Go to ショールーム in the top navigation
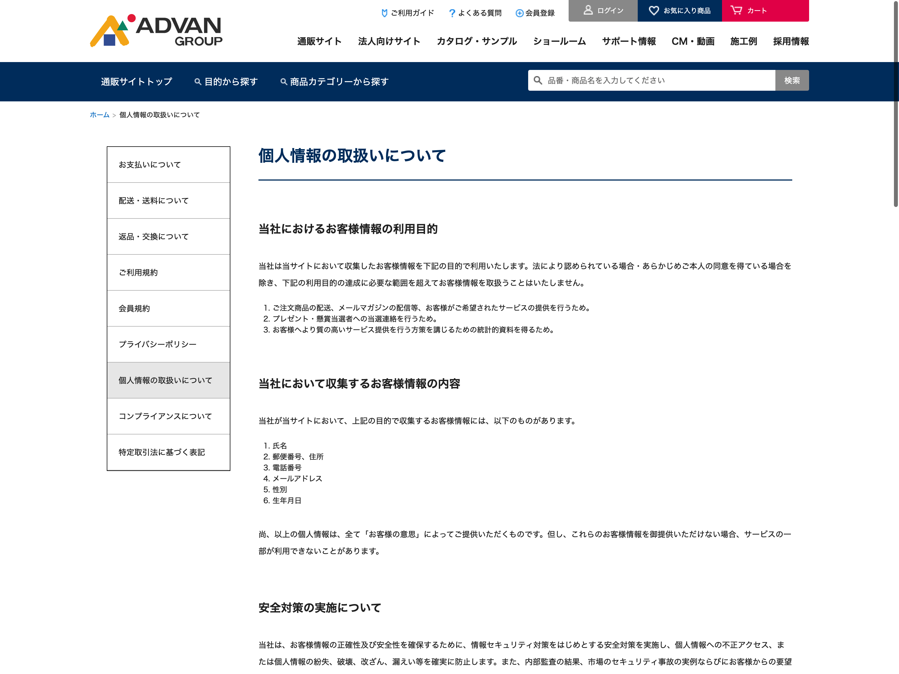The width and height of the screenshot is (899, 674). (x=559, y=42)
